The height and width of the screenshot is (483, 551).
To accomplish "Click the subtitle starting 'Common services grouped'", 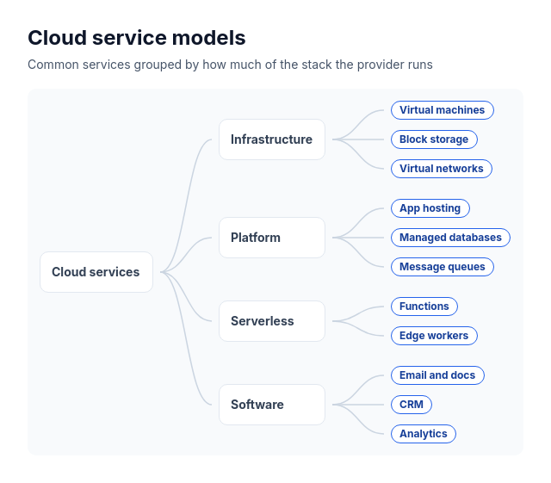I will (x=230, y=65).
